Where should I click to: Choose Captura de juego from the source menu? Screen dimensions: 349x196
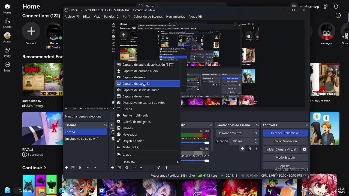coord(148,77)
